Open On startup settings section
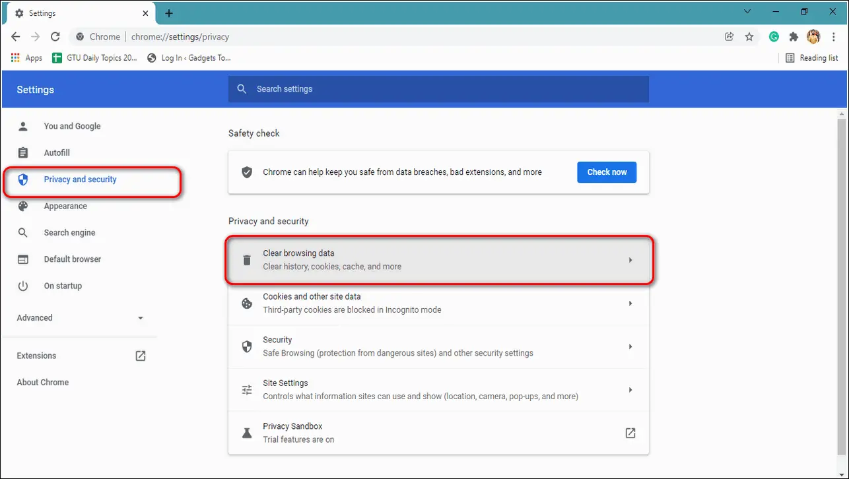Viewport: 849px width, 479px height. tap(63, 286)
